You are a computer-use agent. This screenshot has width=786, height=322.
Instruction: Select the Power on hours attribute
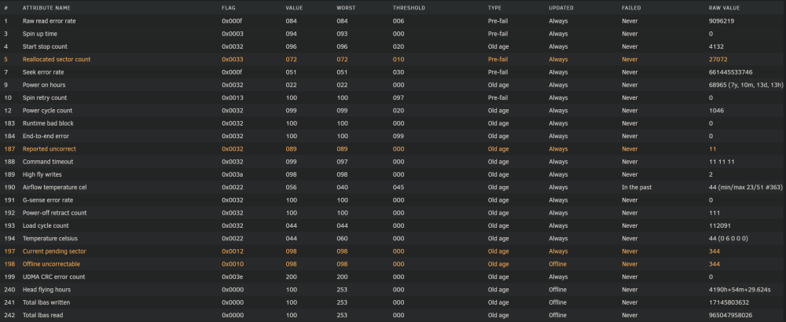coord(44,85)
